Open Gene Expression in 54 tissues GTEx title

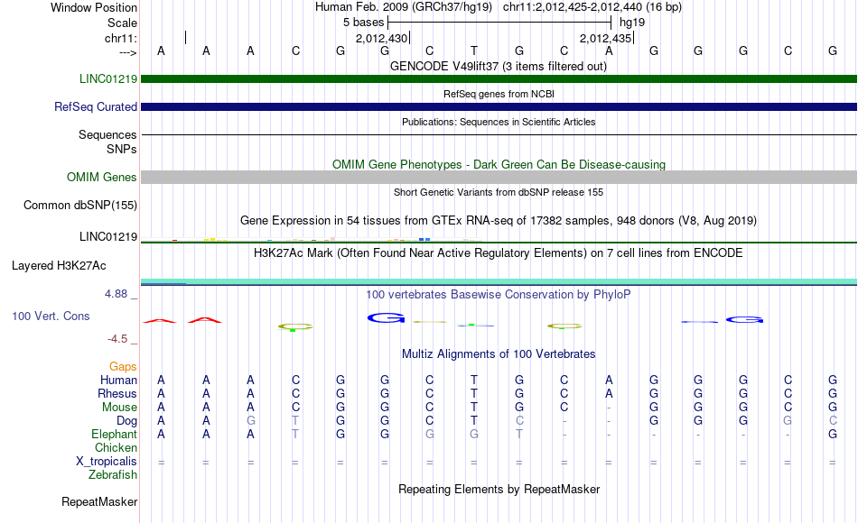tap(499, 220)
